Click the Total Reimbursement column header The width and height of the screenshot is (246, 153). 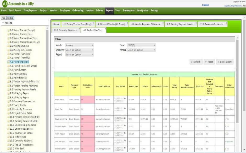[x=187, y=86]
